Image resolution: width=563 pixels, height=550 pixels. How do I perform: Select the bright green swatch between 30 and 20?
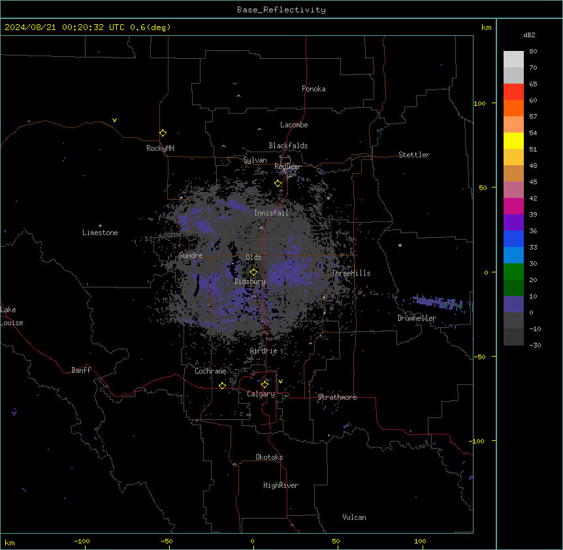pyautogui.click(x=513, y=272)
